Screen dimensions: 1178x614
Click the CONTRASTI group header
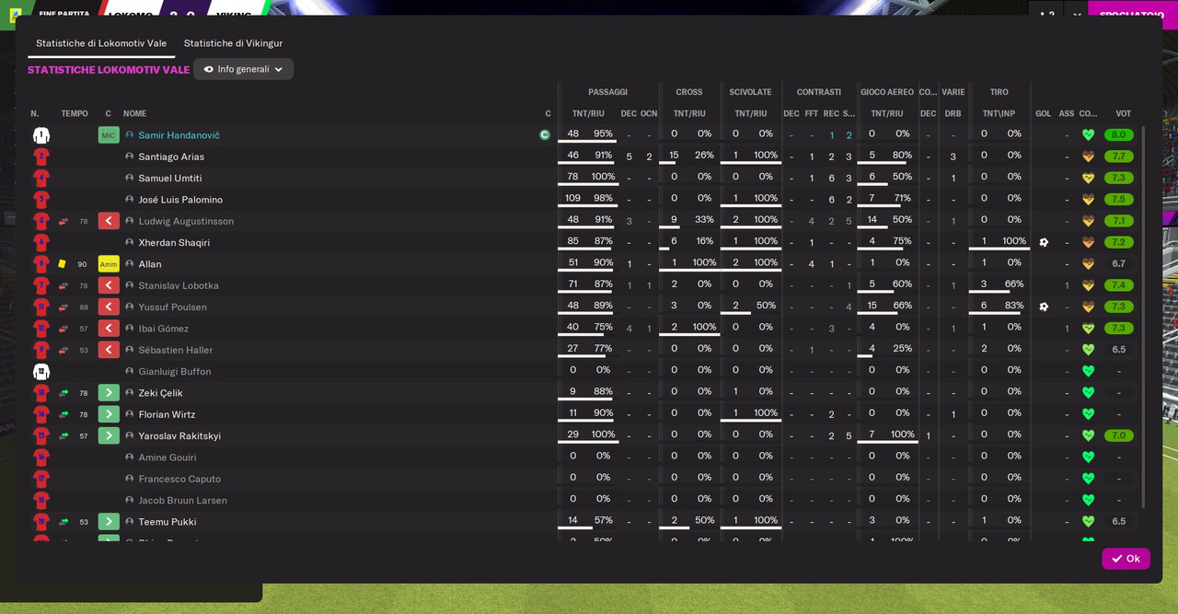coord(819,92)
